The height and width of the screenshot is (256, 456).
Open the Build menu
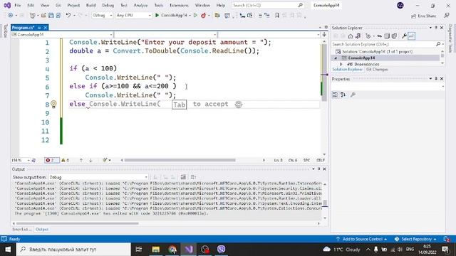click(x=90, y=5)
